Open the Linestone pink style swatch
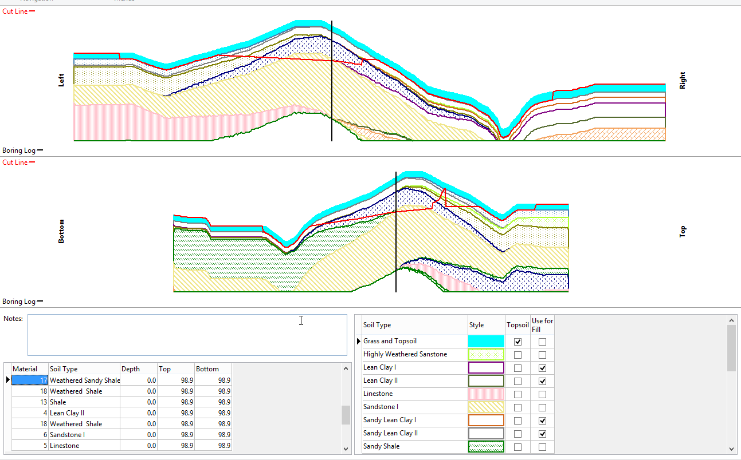This screenshot has height=460, width=741. click(x=486, y=394)
